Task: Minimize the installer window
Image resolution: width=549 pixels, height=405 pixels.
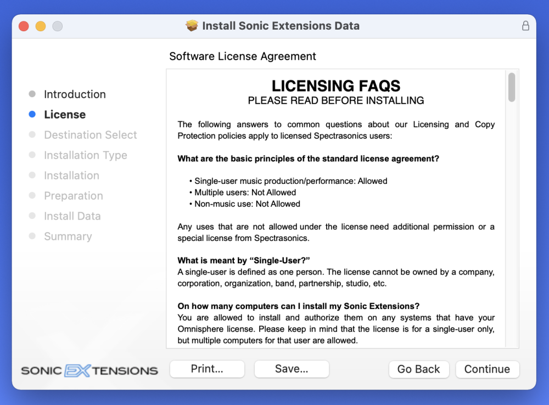Action: pyautogui.click(x=41, y=26)
